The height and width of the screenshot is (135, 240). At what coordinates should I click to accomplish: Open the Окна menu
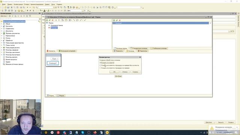click(53, 4)
